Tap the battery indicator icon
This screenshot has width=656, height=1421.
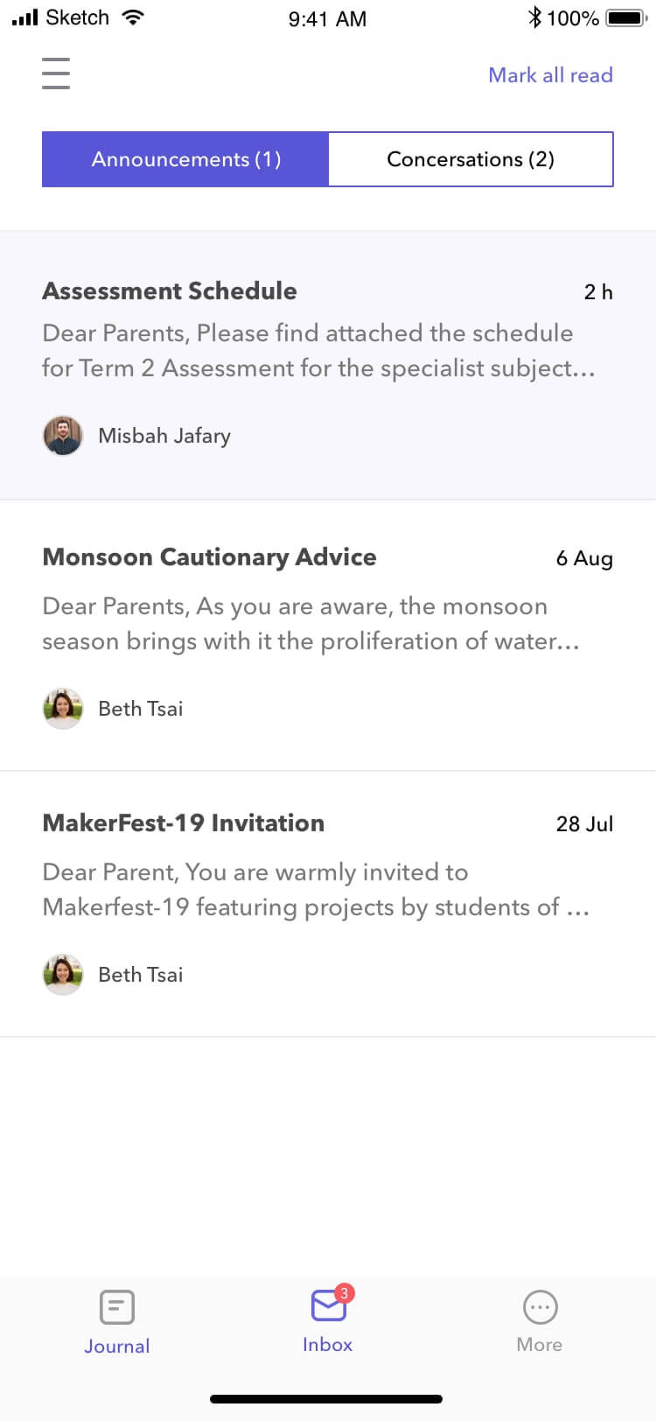click(x=626, y=17)
